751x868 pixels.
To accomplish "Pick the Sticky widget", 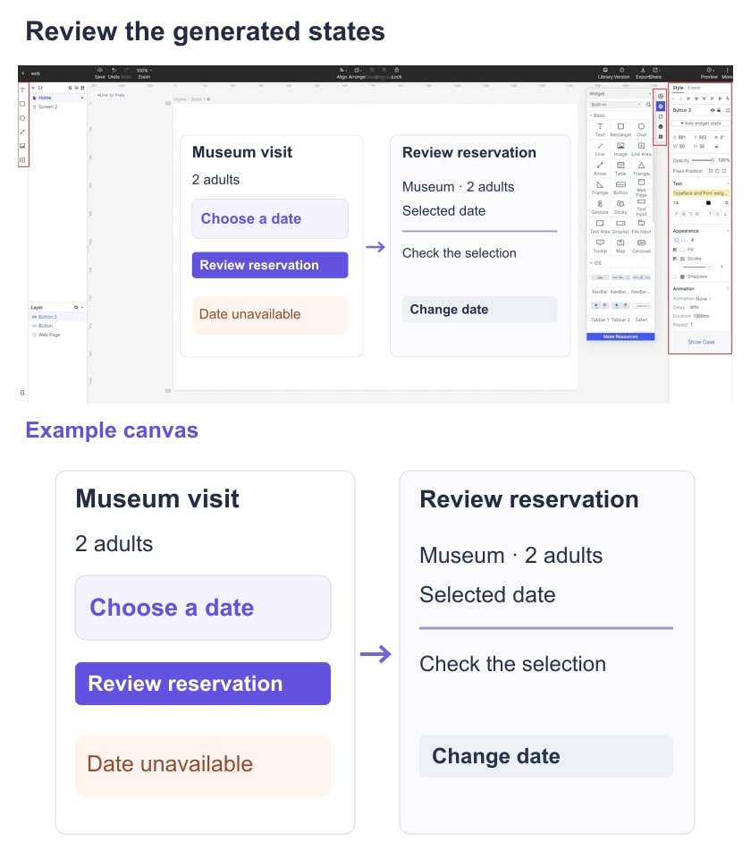I will (x=620, y=207).
